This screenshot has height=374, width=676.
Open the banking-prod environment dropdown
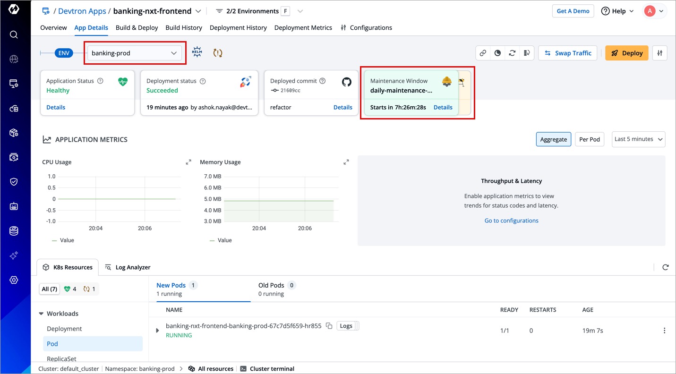pyautogui.click(x=134, y=53)
